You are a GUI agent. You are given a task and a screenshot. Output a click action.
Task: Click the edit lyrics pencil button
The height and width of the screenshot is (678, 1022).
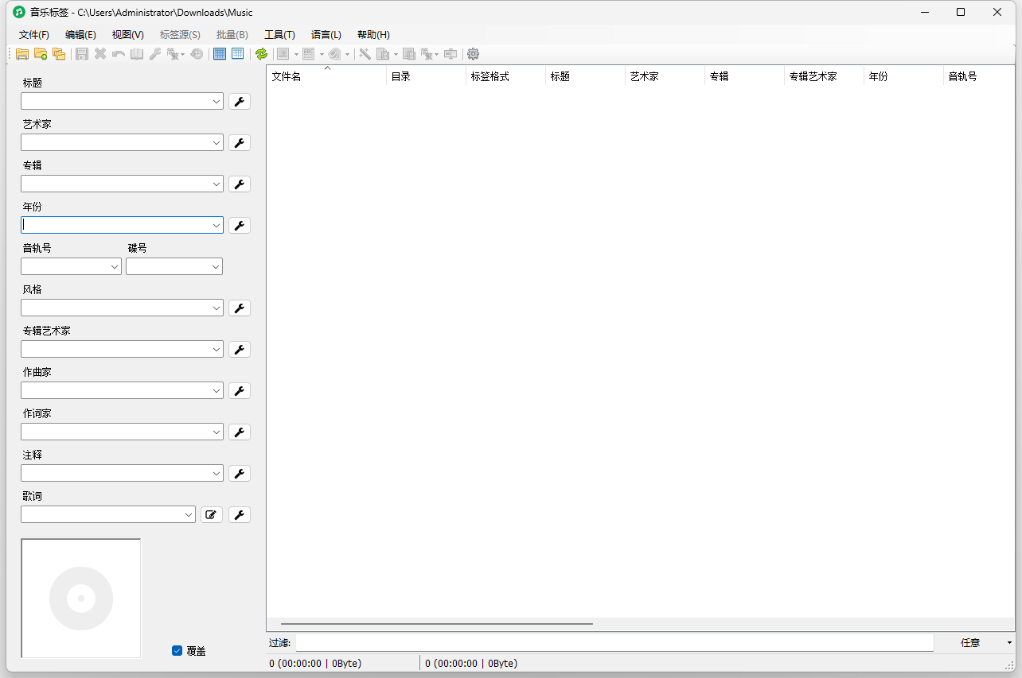pyautogui.click(x=211, y=515)
